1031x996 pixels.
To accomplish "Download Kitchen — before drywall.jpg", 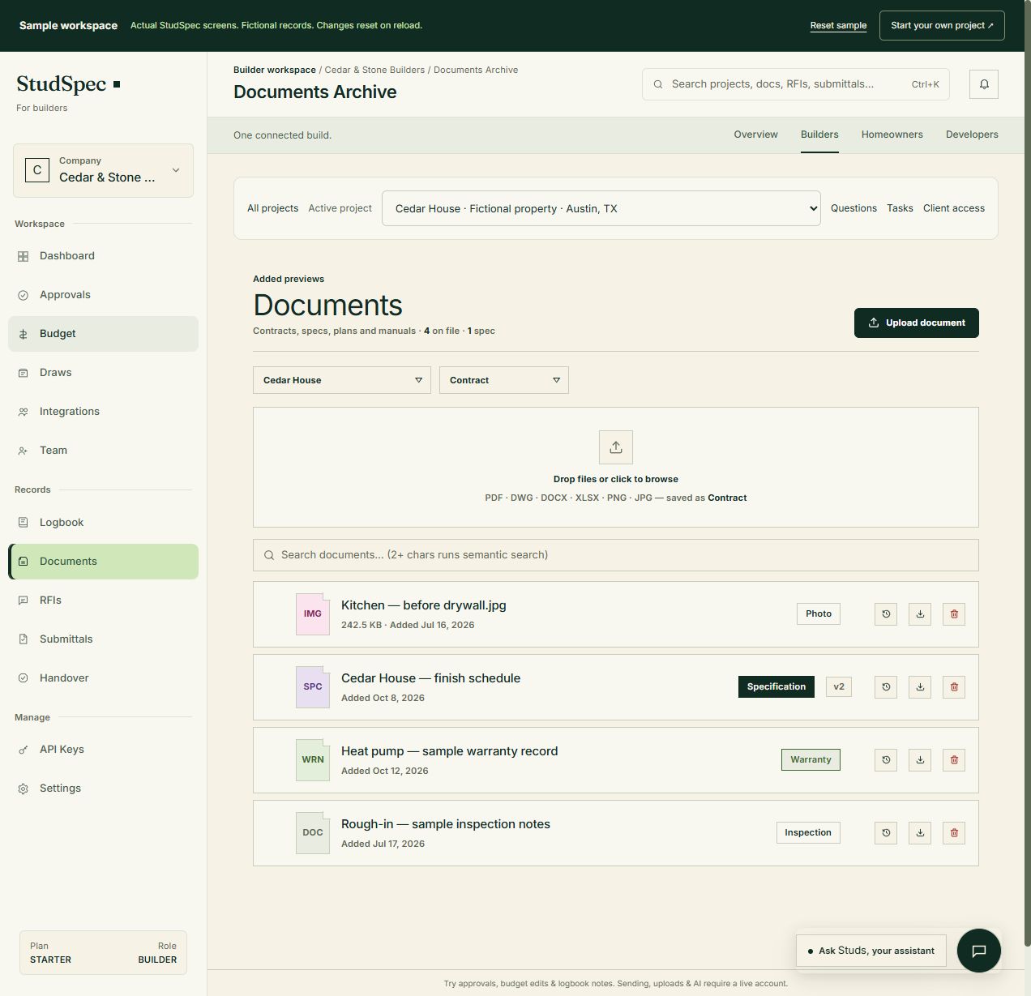I will [x=920, y=614].
